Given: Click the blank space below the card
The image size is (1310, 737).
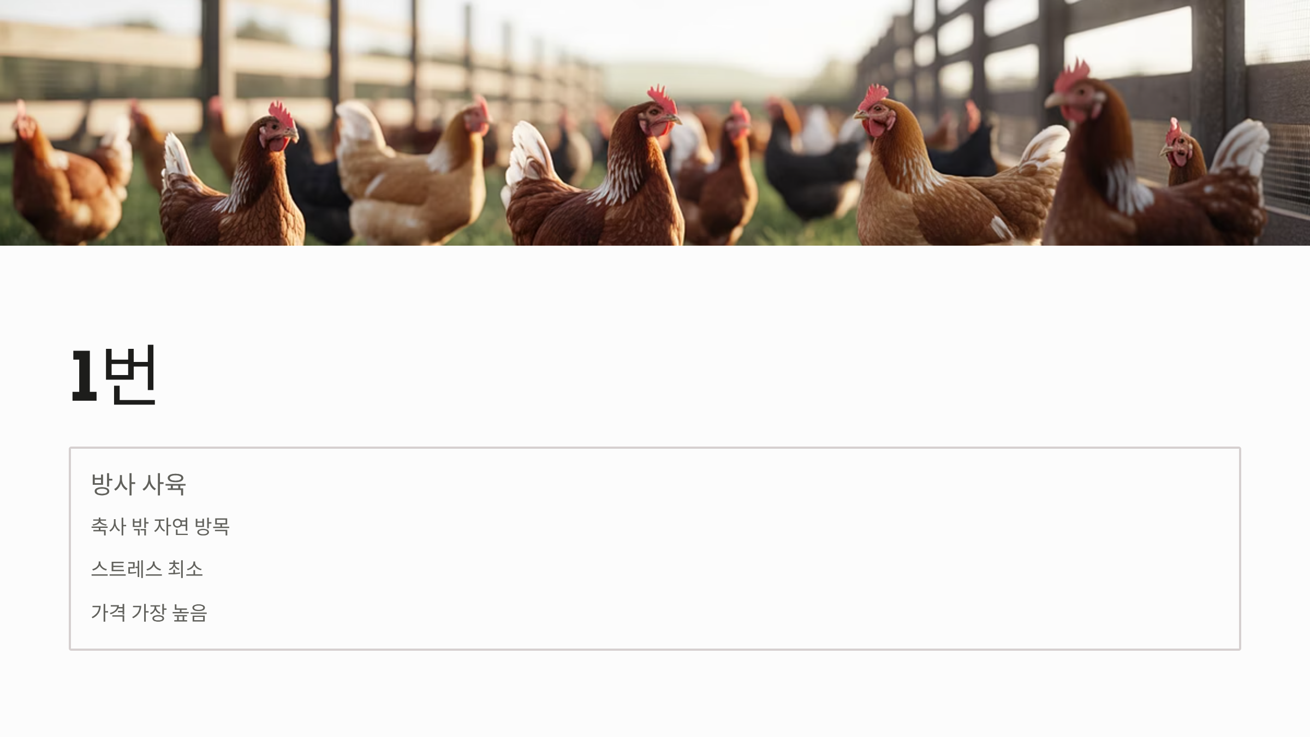Looking at the screenshot, I should click(x=655, y=693).
